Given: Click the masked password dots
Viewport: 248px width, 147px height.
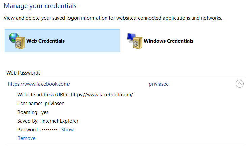Looking at the screenshot, I should [50, 130].
